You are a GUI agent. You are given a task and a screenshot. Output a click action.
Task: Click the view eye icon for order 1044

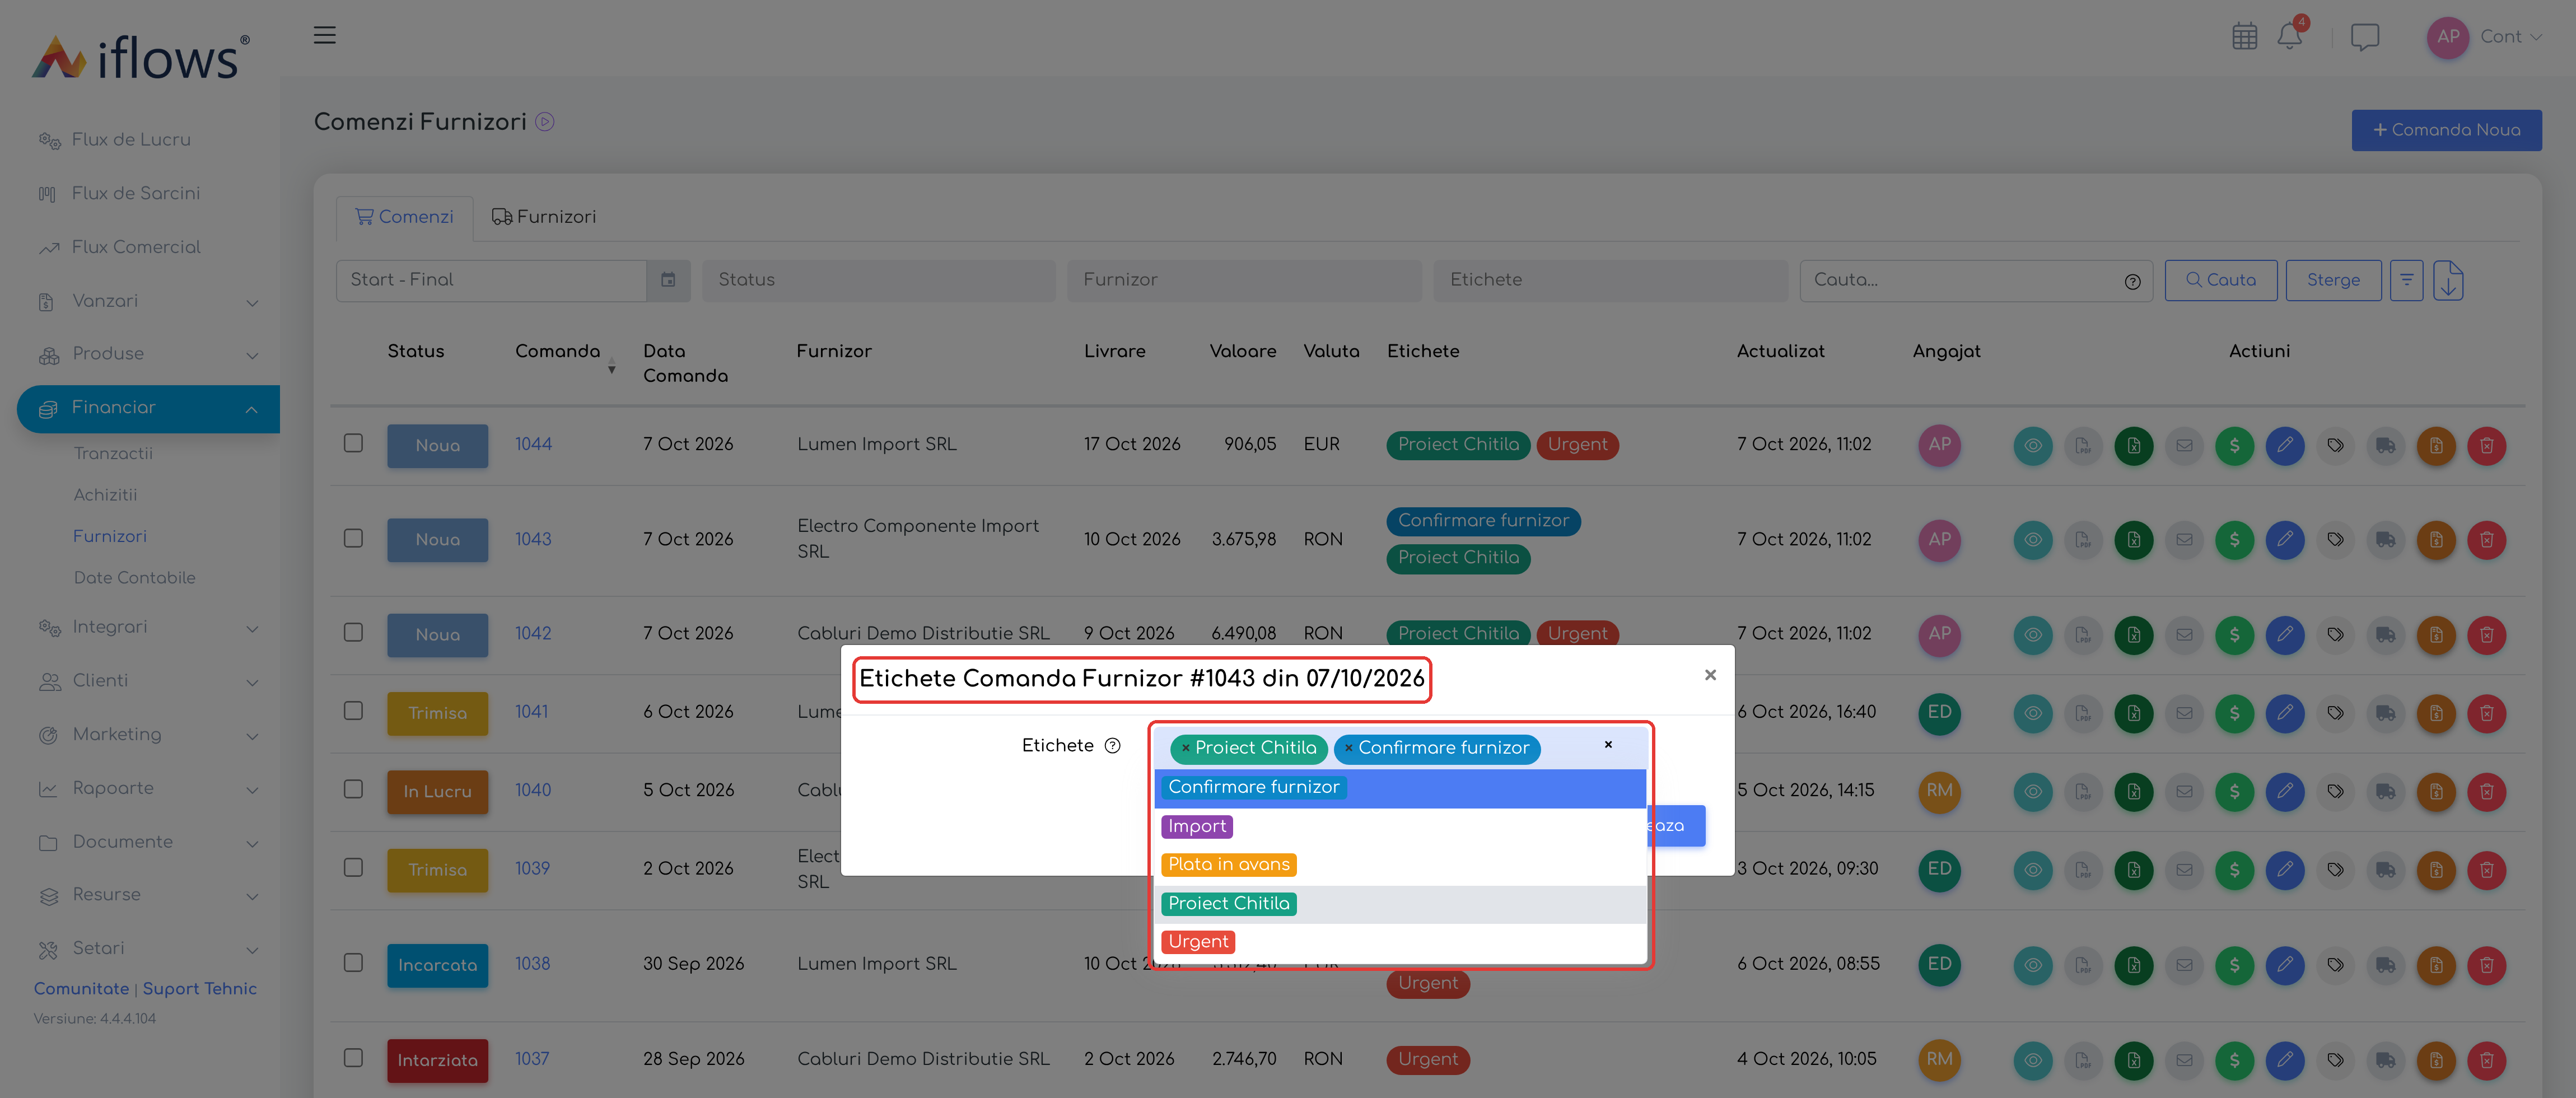point(2032,445)
